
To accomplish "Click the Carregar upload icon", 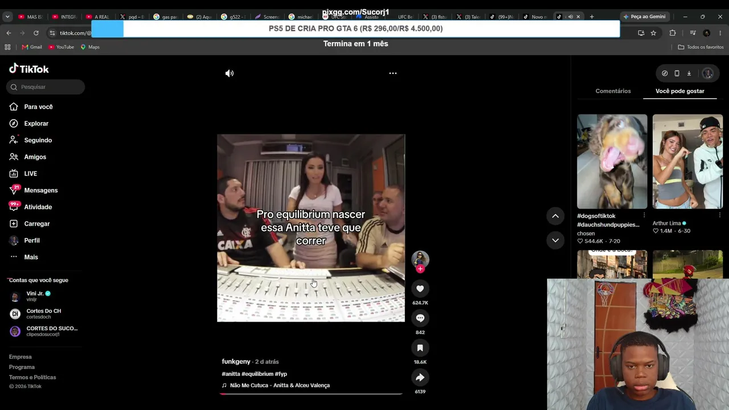I will click(14, 224).
